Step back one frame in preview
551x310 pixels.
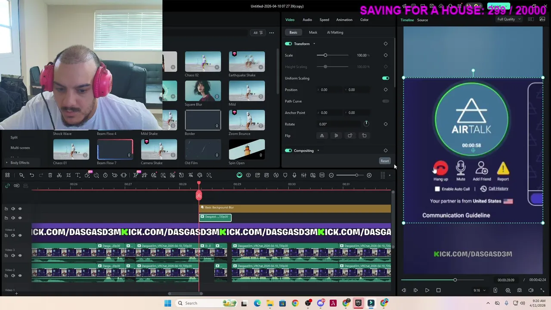click(x=404, y=290)
